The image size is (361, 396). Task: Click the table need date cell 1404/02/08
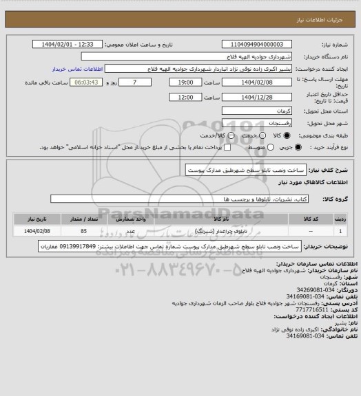coord(37,231)
